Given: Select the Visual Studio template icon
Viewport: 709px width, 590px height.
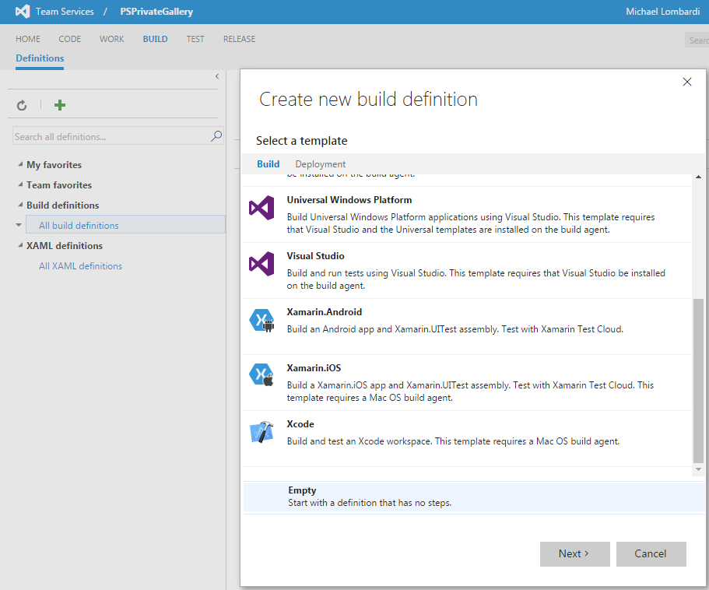Looking at the screenshot, I should click(x=261, y=264).
